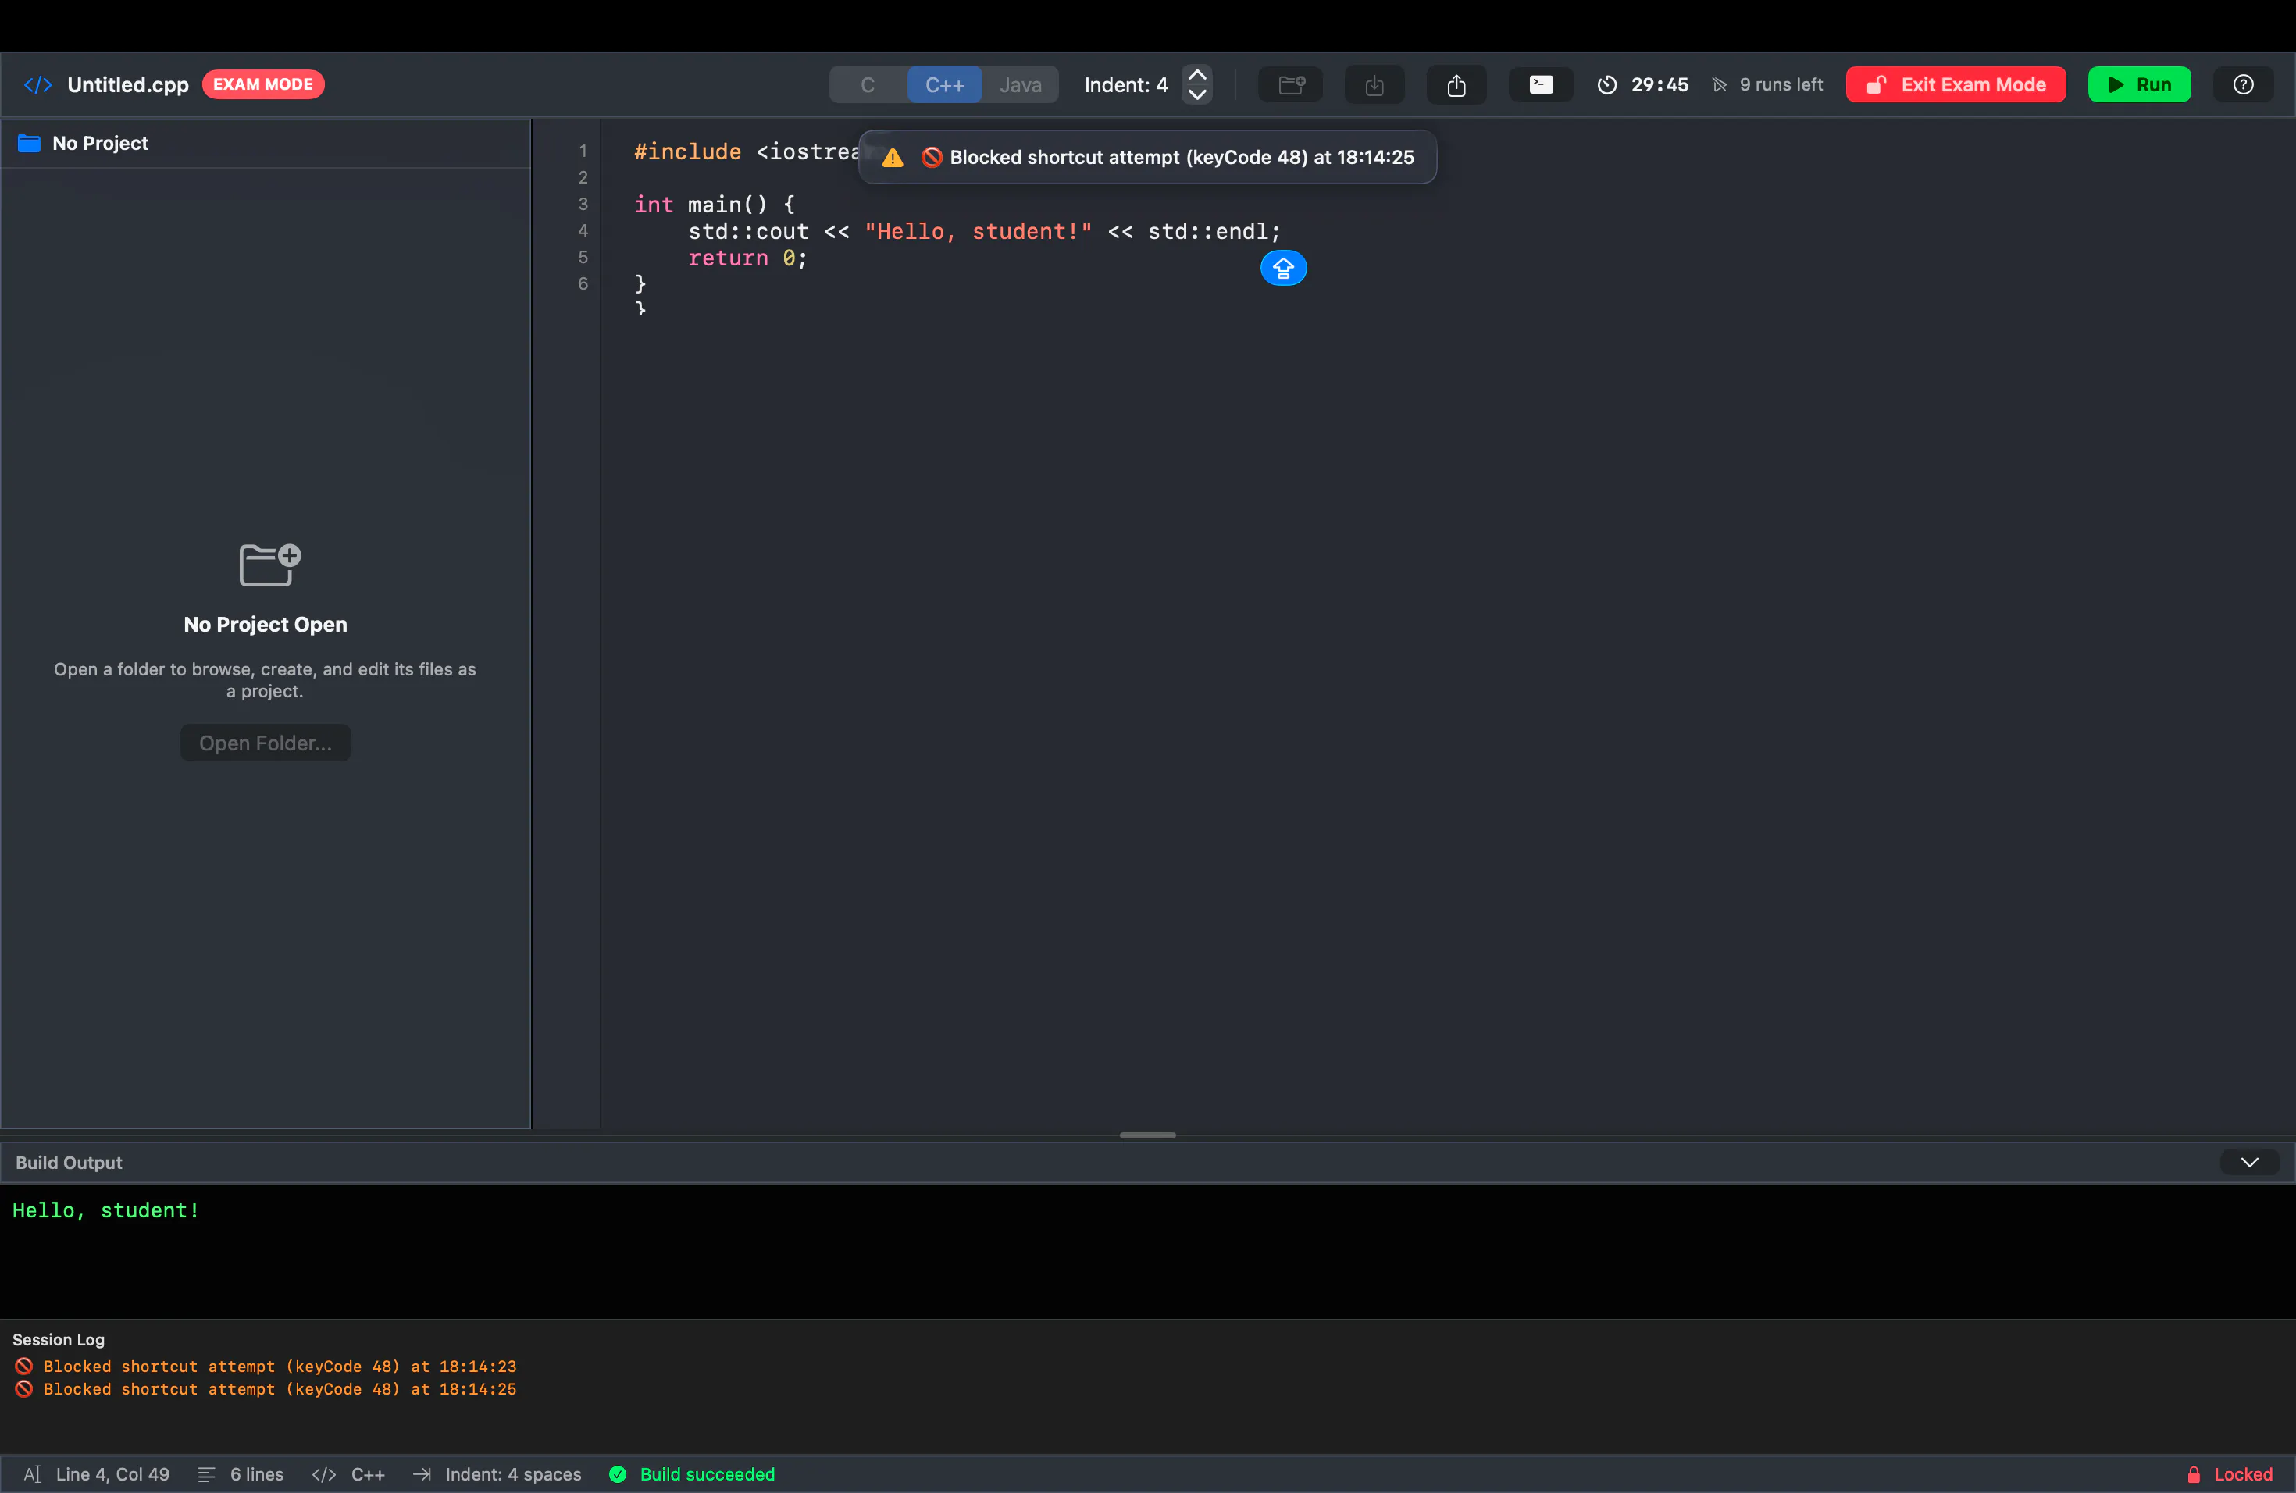Click the panel divider resize handle

pos(1147,1135)
